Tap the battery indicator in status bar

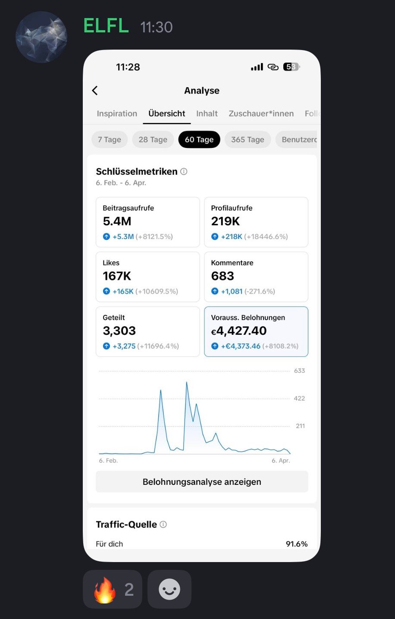[292, 67]
